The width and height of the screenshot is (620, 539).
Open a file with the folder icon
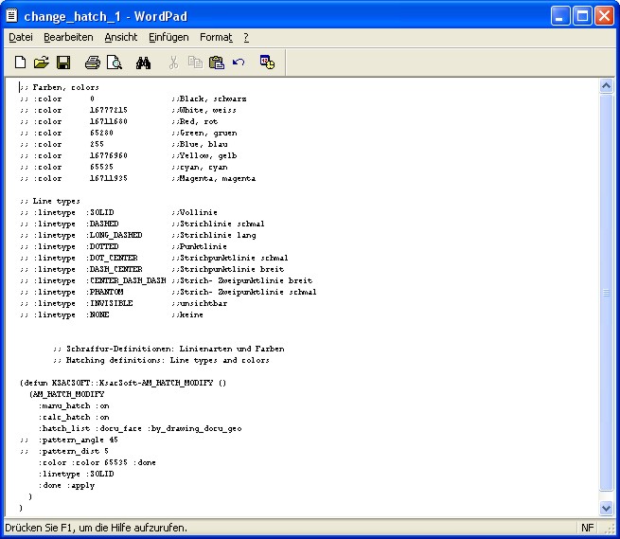41,63
